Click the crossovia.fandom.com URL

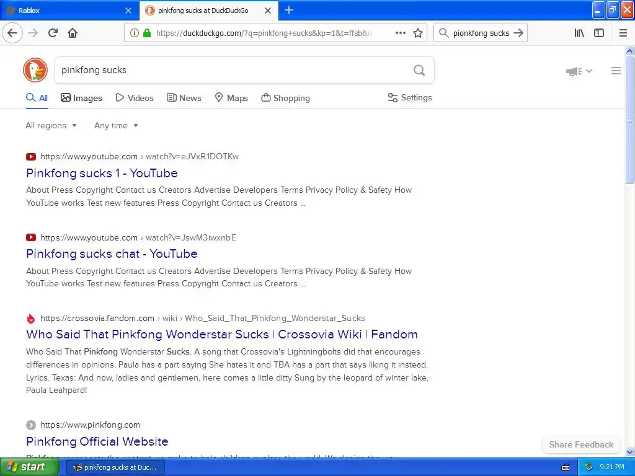tap(203, 318)
